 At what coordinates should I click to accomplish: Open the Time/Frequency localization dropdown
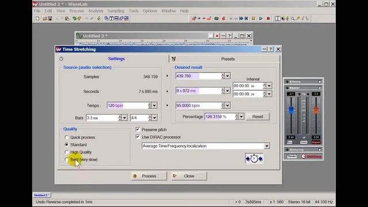[267, 146]
